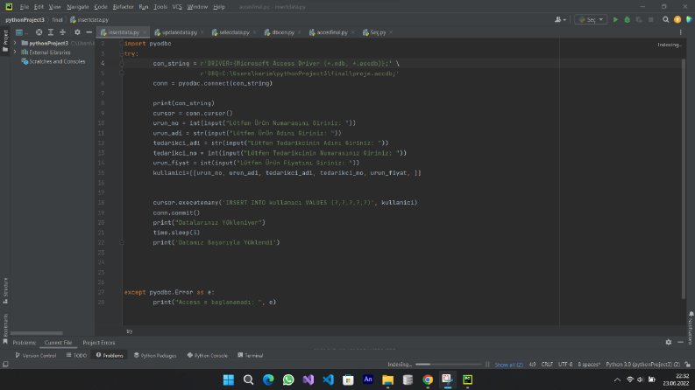Open Python Console tool window
This screenshot has width=695, height=390.
point(208,355)
